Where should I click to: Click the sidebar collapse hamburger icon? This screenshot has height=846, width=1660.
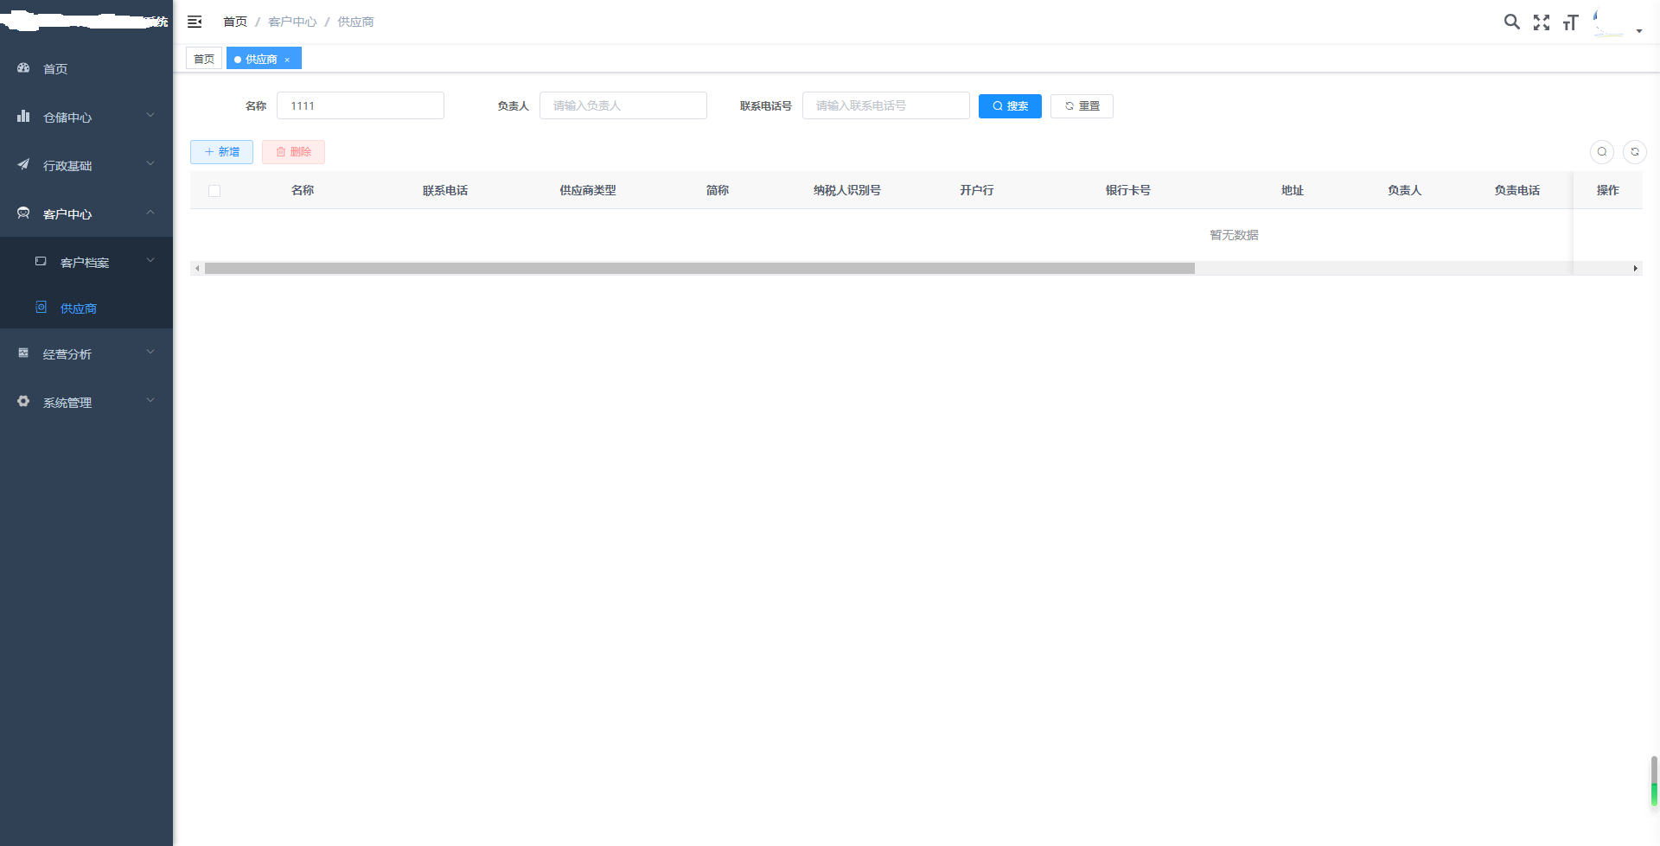pyautogui.click(x=195, y=22)
